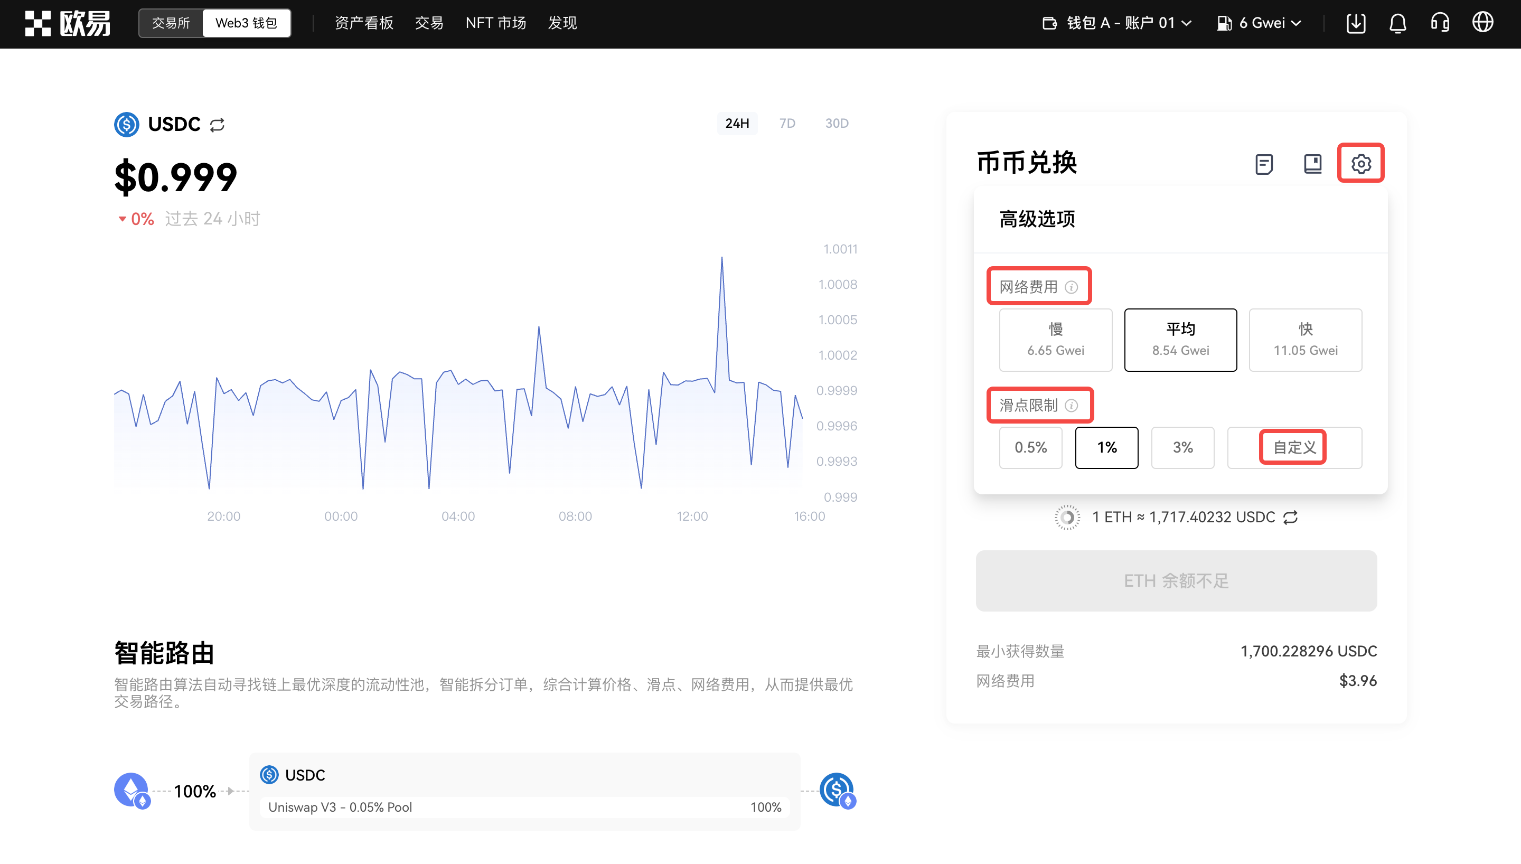The image size is (1521, 864).
Task: Click the swap icon next to USDC
Action: click(217, 125)
